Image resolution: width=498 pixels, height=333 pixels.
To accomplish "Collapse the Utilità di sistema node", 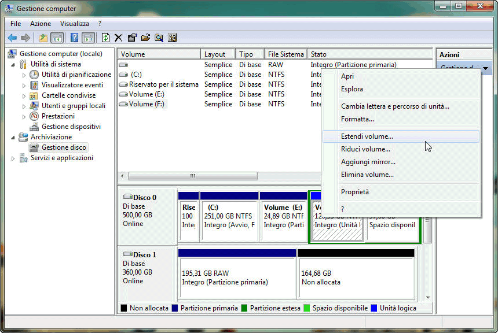I will [x=14, y=65].
